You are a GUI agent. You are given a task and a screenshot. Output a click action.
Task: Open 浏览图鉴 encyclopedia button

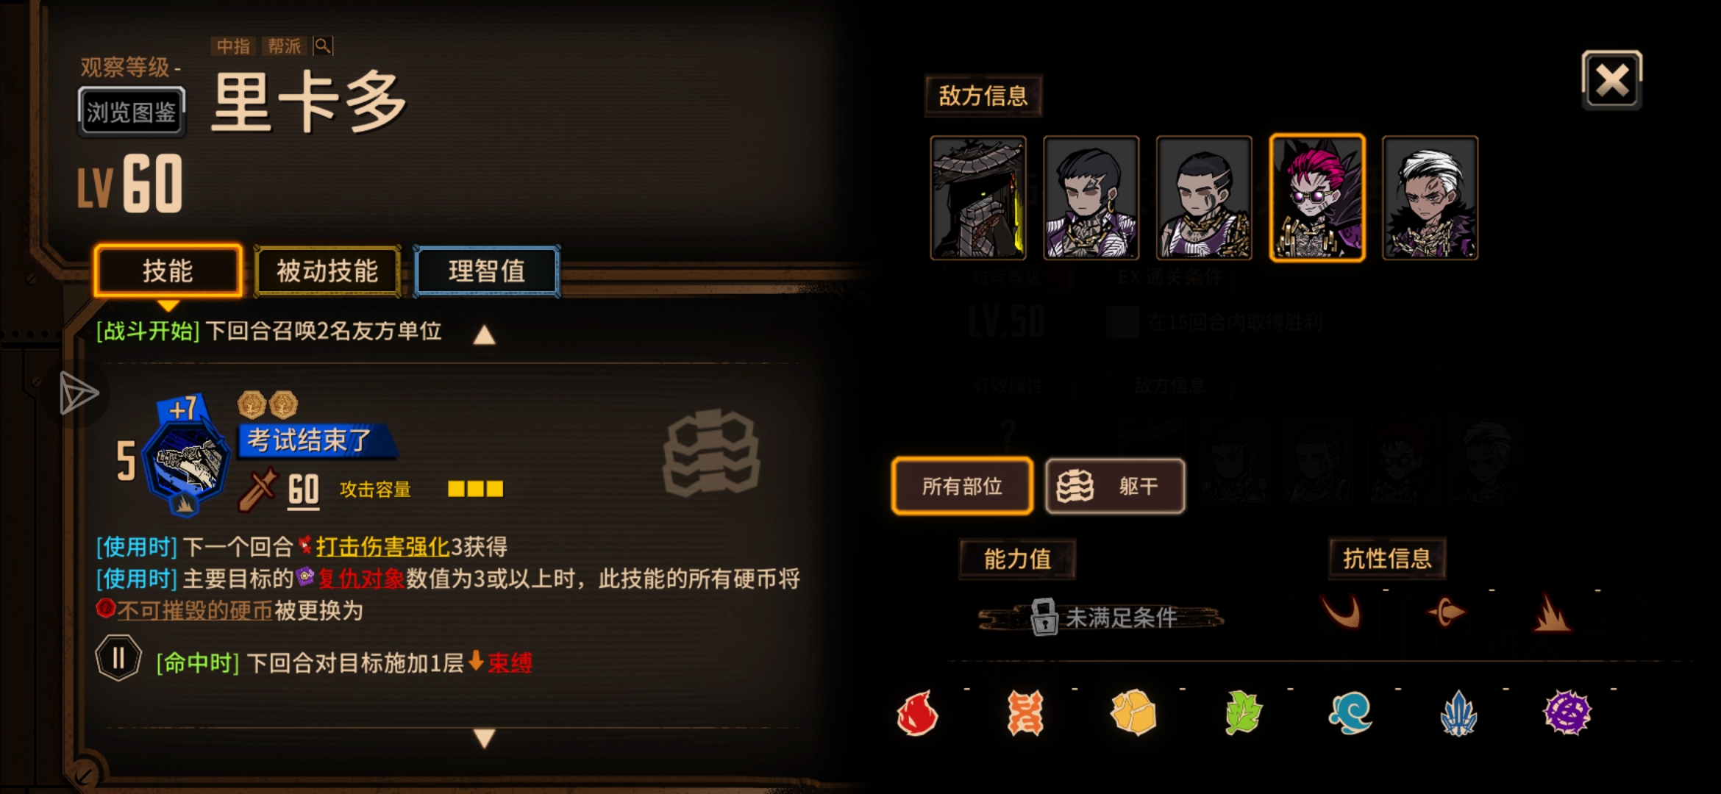coord(132,112)
